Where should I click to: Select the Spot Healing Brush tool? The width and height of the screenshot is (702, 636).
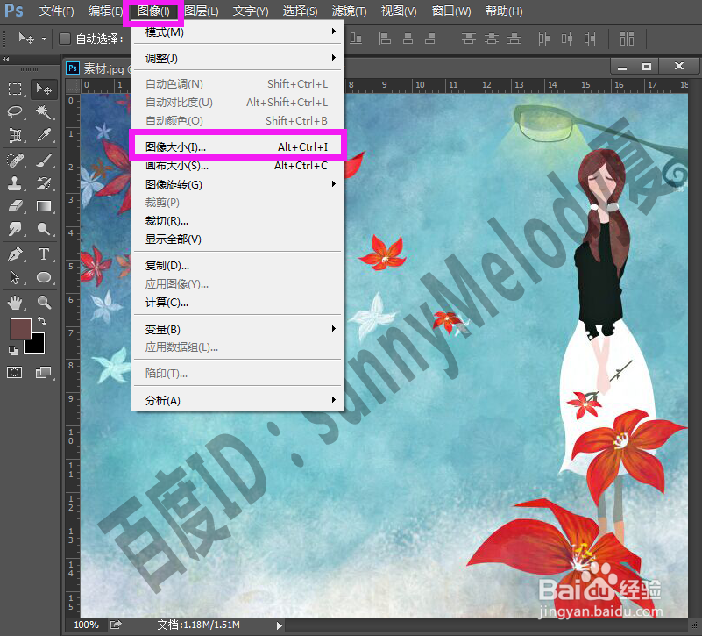[15, 160]
